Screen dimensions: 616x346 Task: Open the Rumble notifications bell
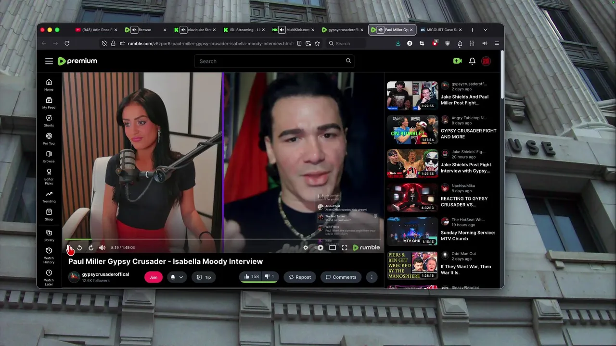pos(472,61)
